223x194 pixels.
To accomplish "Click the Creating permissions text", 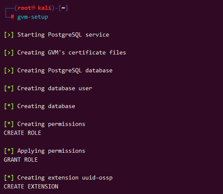I will coord(51,124).
